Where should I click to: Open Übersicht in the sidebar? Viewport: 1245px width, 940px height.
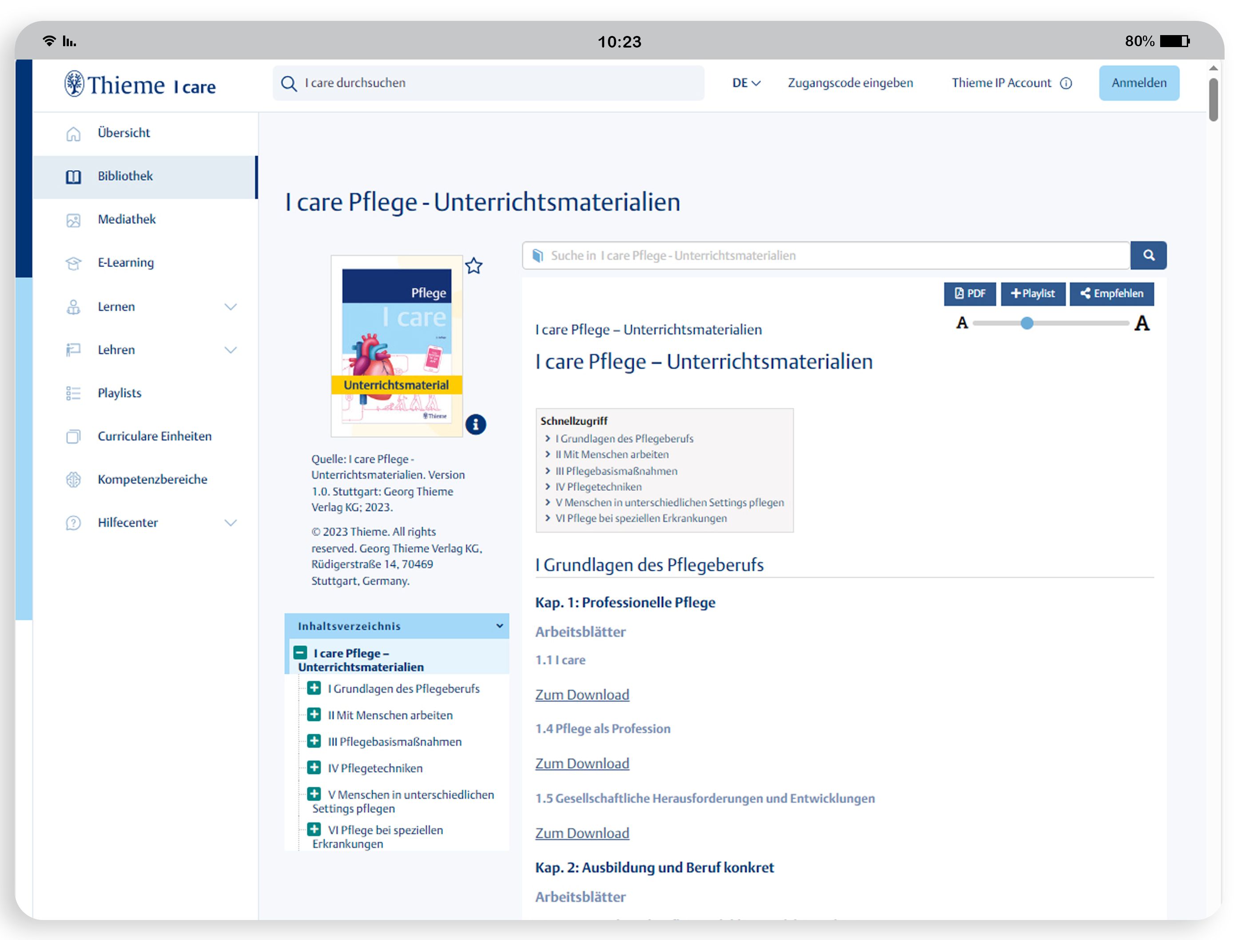click(145, 133)
